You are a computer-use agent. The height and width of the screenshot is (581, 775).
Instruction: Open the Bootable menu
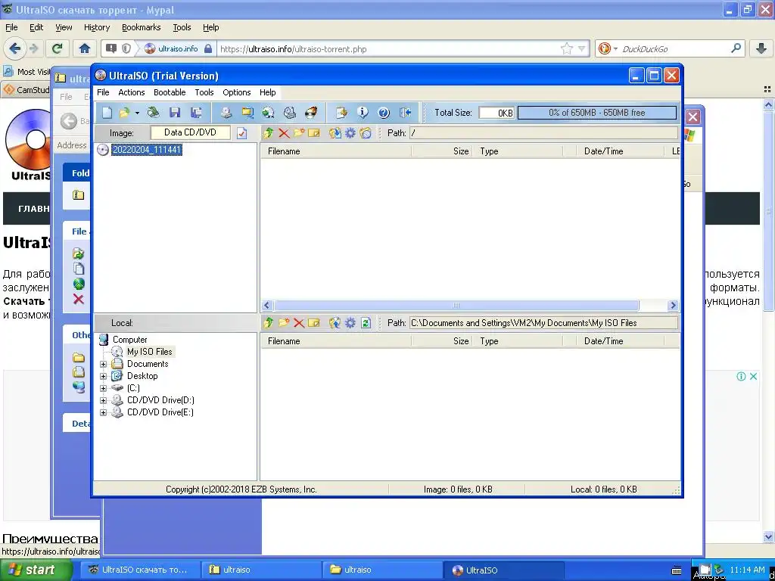click(x=170, y=92)
